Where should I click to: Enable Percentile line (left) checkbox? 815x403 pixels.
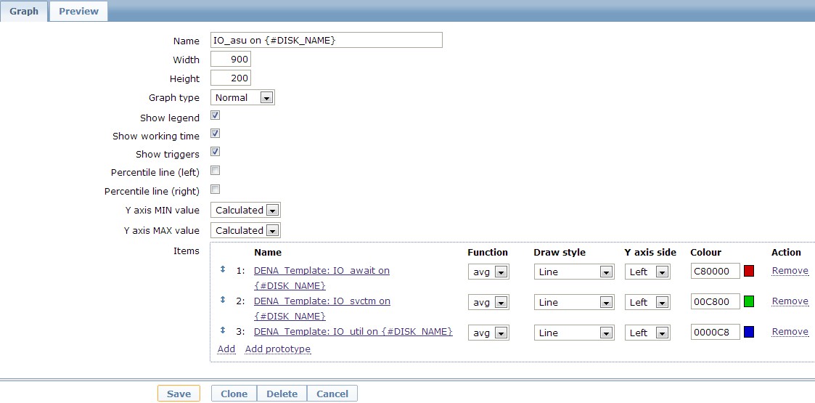[x=216, y=171]
